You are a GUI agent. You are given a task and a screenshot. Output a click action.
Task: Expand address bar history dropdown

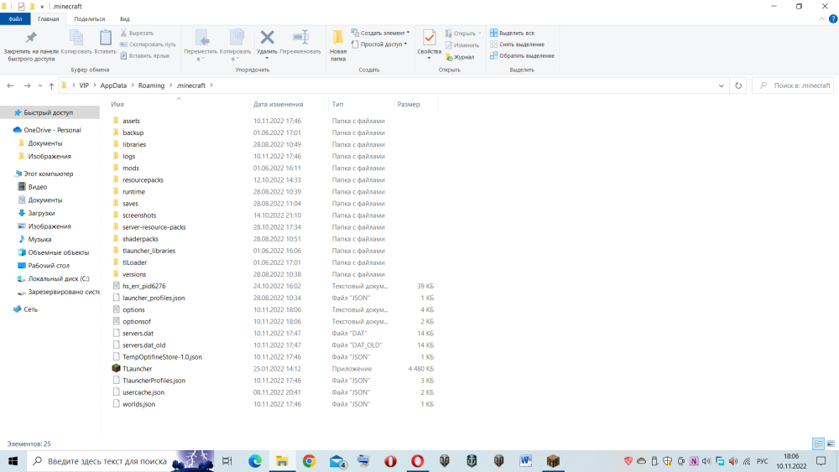(x=722, y=86)
